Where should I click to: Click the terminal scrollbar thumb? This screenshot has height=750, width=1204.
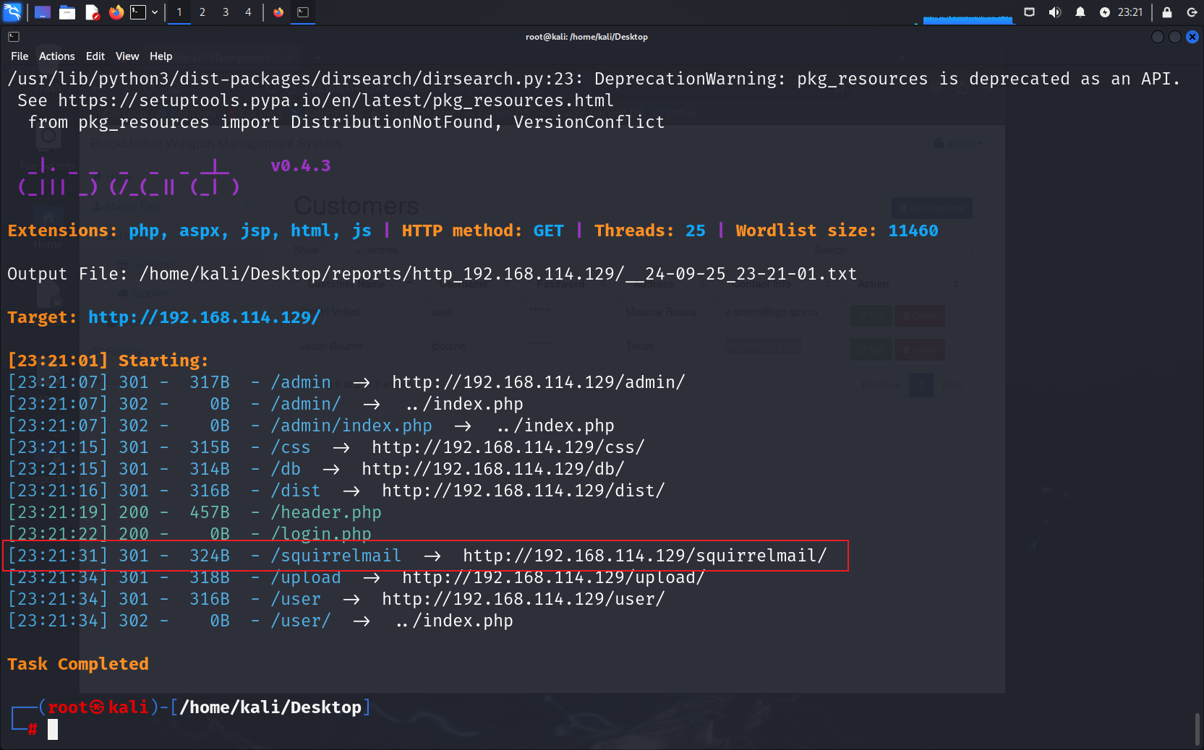point(1197,730)
